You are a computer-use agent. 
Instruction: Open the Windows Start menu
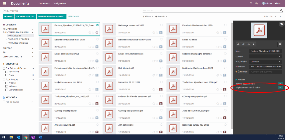pos(4,137)
